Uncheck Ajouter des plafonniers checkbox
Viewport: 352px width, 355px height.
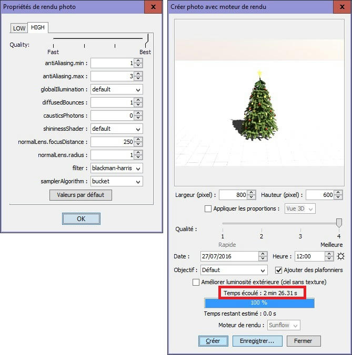tap(278, 270)
